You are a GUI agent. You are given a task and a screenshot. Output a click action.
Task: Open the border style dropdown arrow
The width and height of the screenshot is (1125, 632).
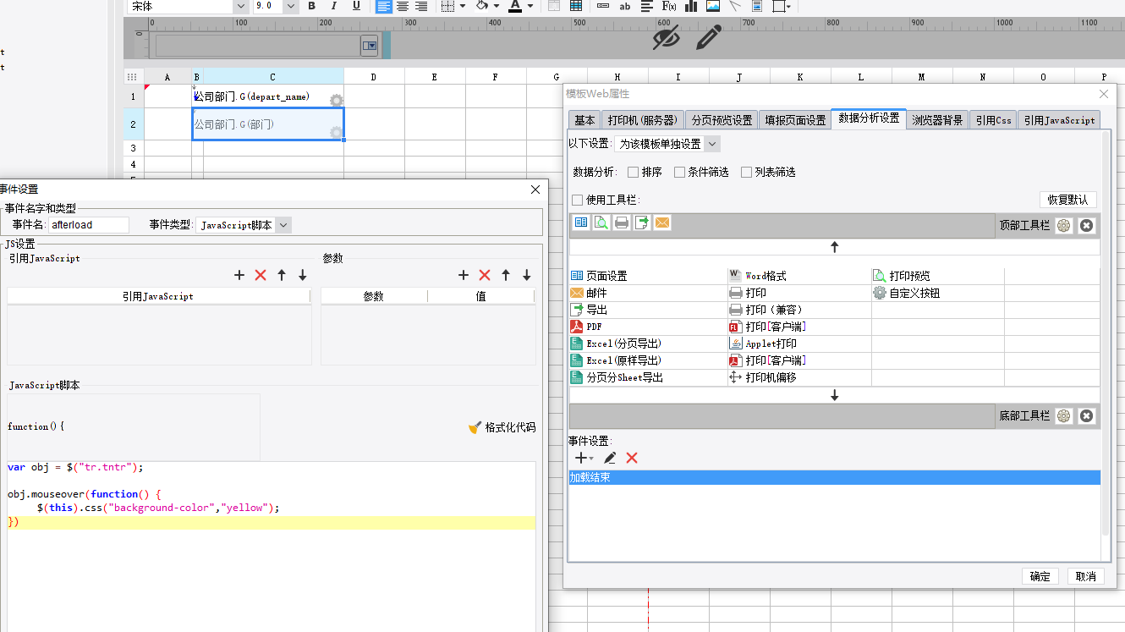[x=463, y=6]
